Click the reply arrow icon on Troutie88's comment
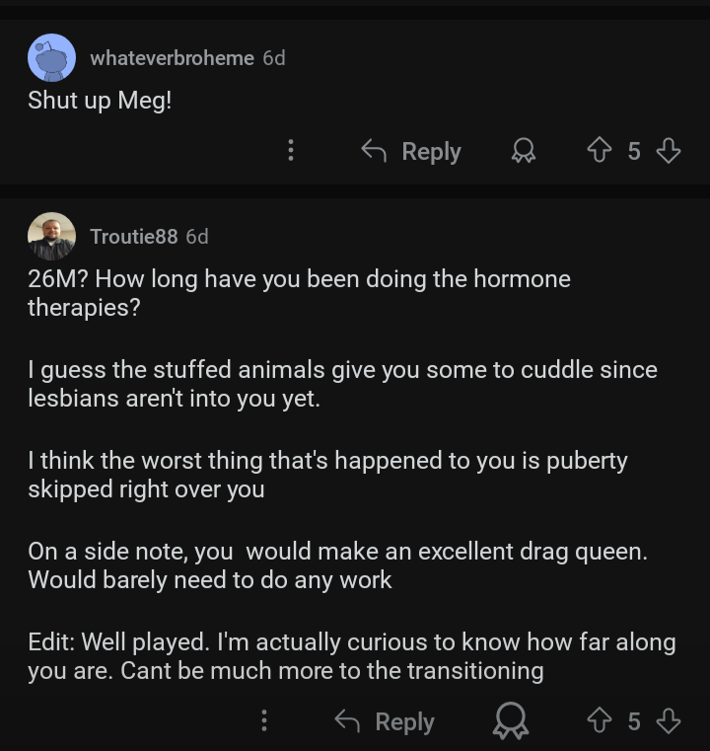This screenshot has width=710, height=751. 347,721
